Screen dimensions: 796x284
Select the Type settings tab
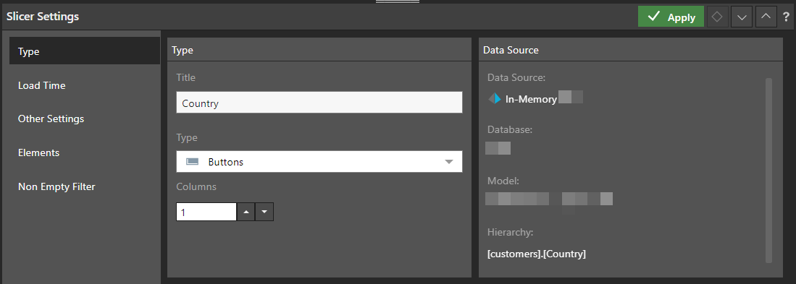[85, 51]
